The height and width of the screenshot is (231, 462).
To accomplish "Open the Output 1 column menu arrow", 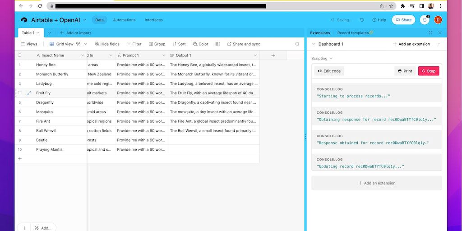I will 255,55.
